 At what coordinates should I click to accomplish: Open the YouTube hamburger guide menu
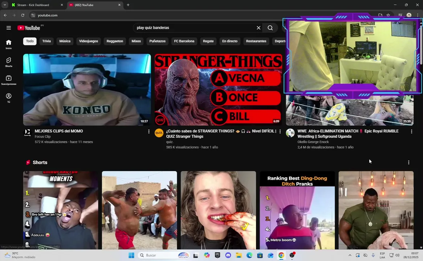pyautogui.click(x=9, y=28)
